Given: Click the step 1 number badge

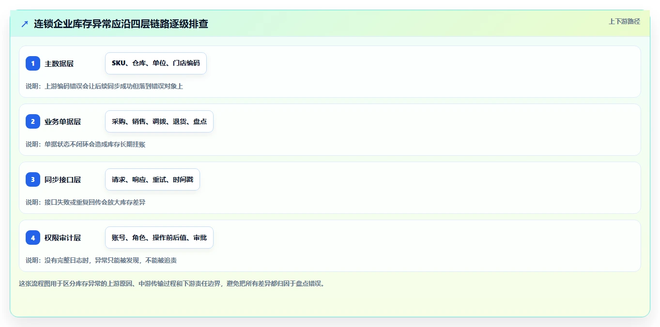Looking at the screenshot, I should [33, 63].
